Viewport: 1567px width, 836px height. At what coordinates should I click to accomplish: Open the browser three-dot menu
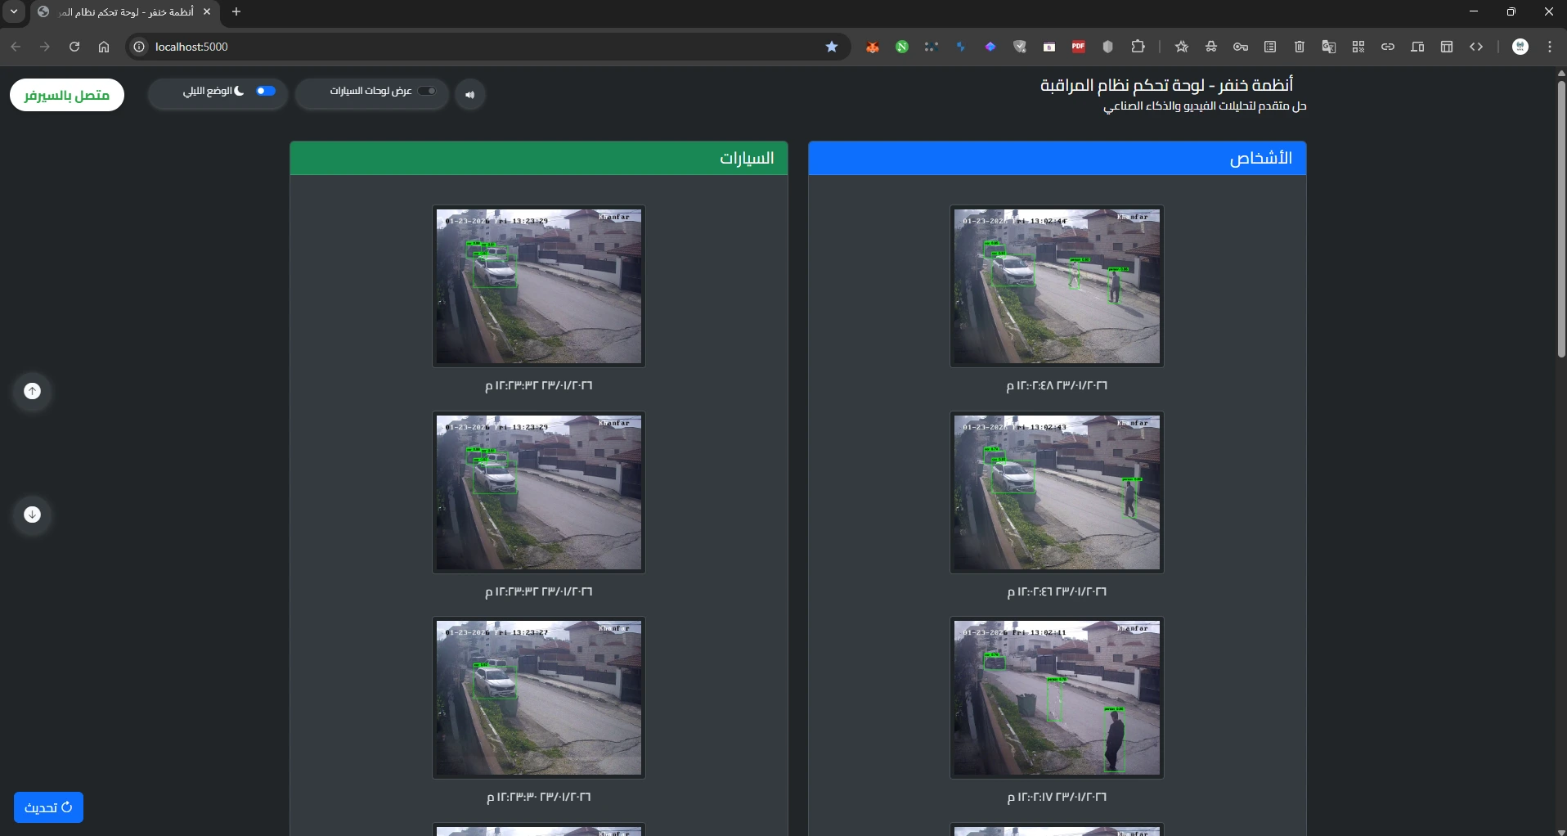[1550, 47]
